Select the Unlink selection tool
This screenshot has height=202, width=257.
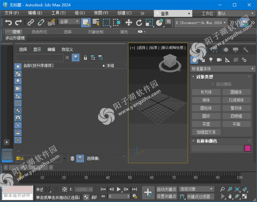point(41,22)
